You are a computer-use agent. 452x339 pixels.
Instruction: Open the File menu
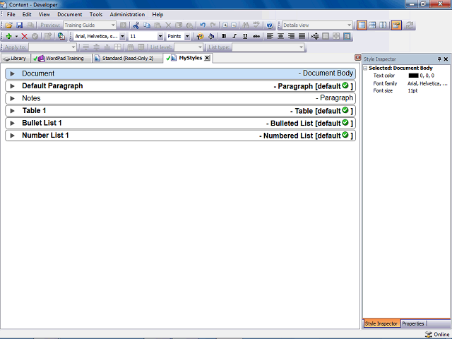[x=11, y=14]
